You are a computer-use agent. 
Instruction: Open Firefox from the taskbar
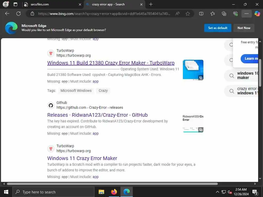114,192
